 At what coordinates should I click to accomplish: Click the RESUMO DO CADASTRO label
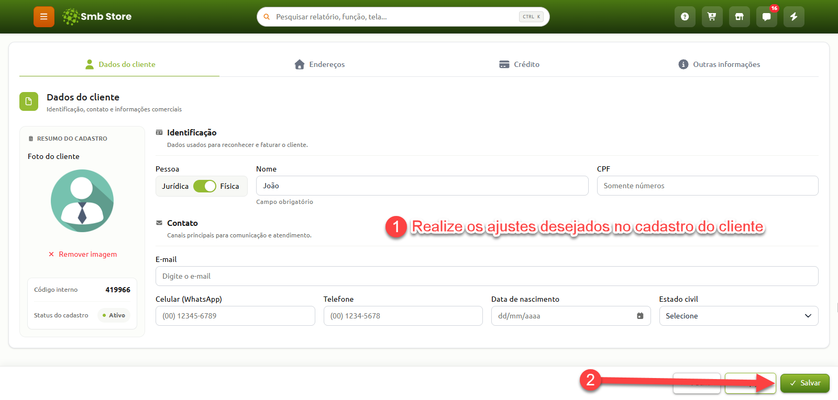pyautogui.click(x=72, y=139)
